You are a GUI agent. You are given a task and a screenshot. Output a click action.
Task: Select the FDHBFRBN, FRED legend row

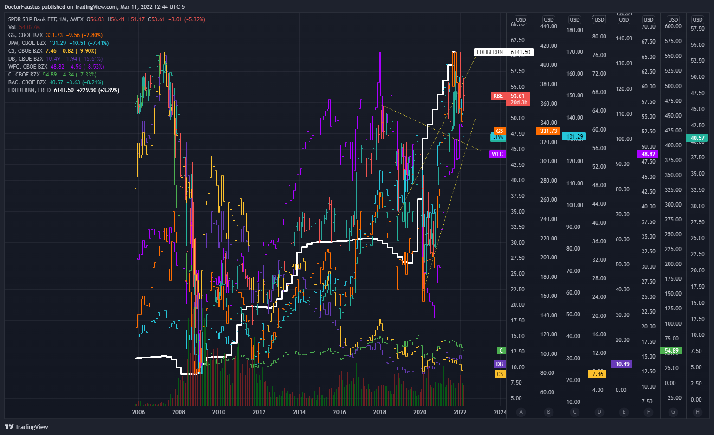point(64,90)
